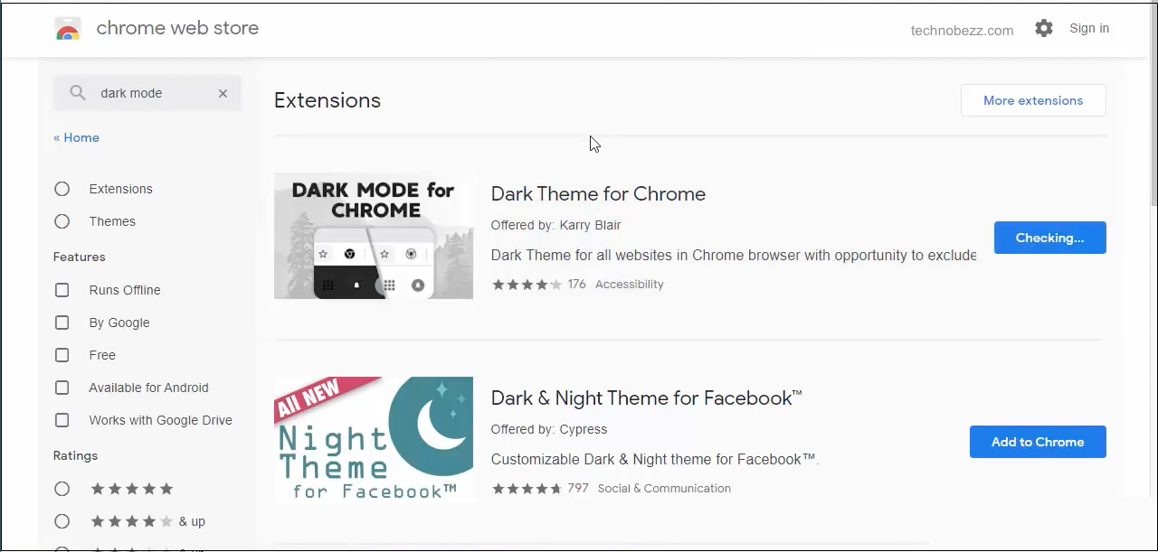
Task: Focus the 'dark mode' search field
Action: tap(147, 93)
